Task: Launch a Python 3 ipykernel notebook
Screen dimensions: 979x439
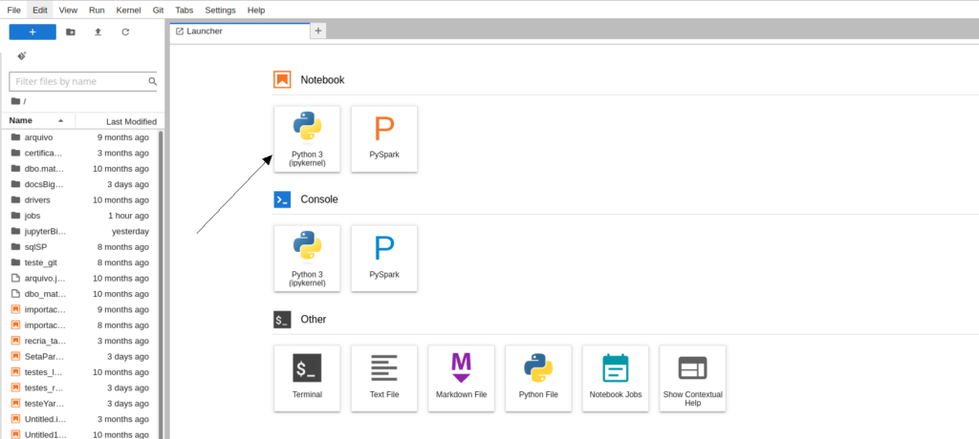Action: [x=307, y=138]
